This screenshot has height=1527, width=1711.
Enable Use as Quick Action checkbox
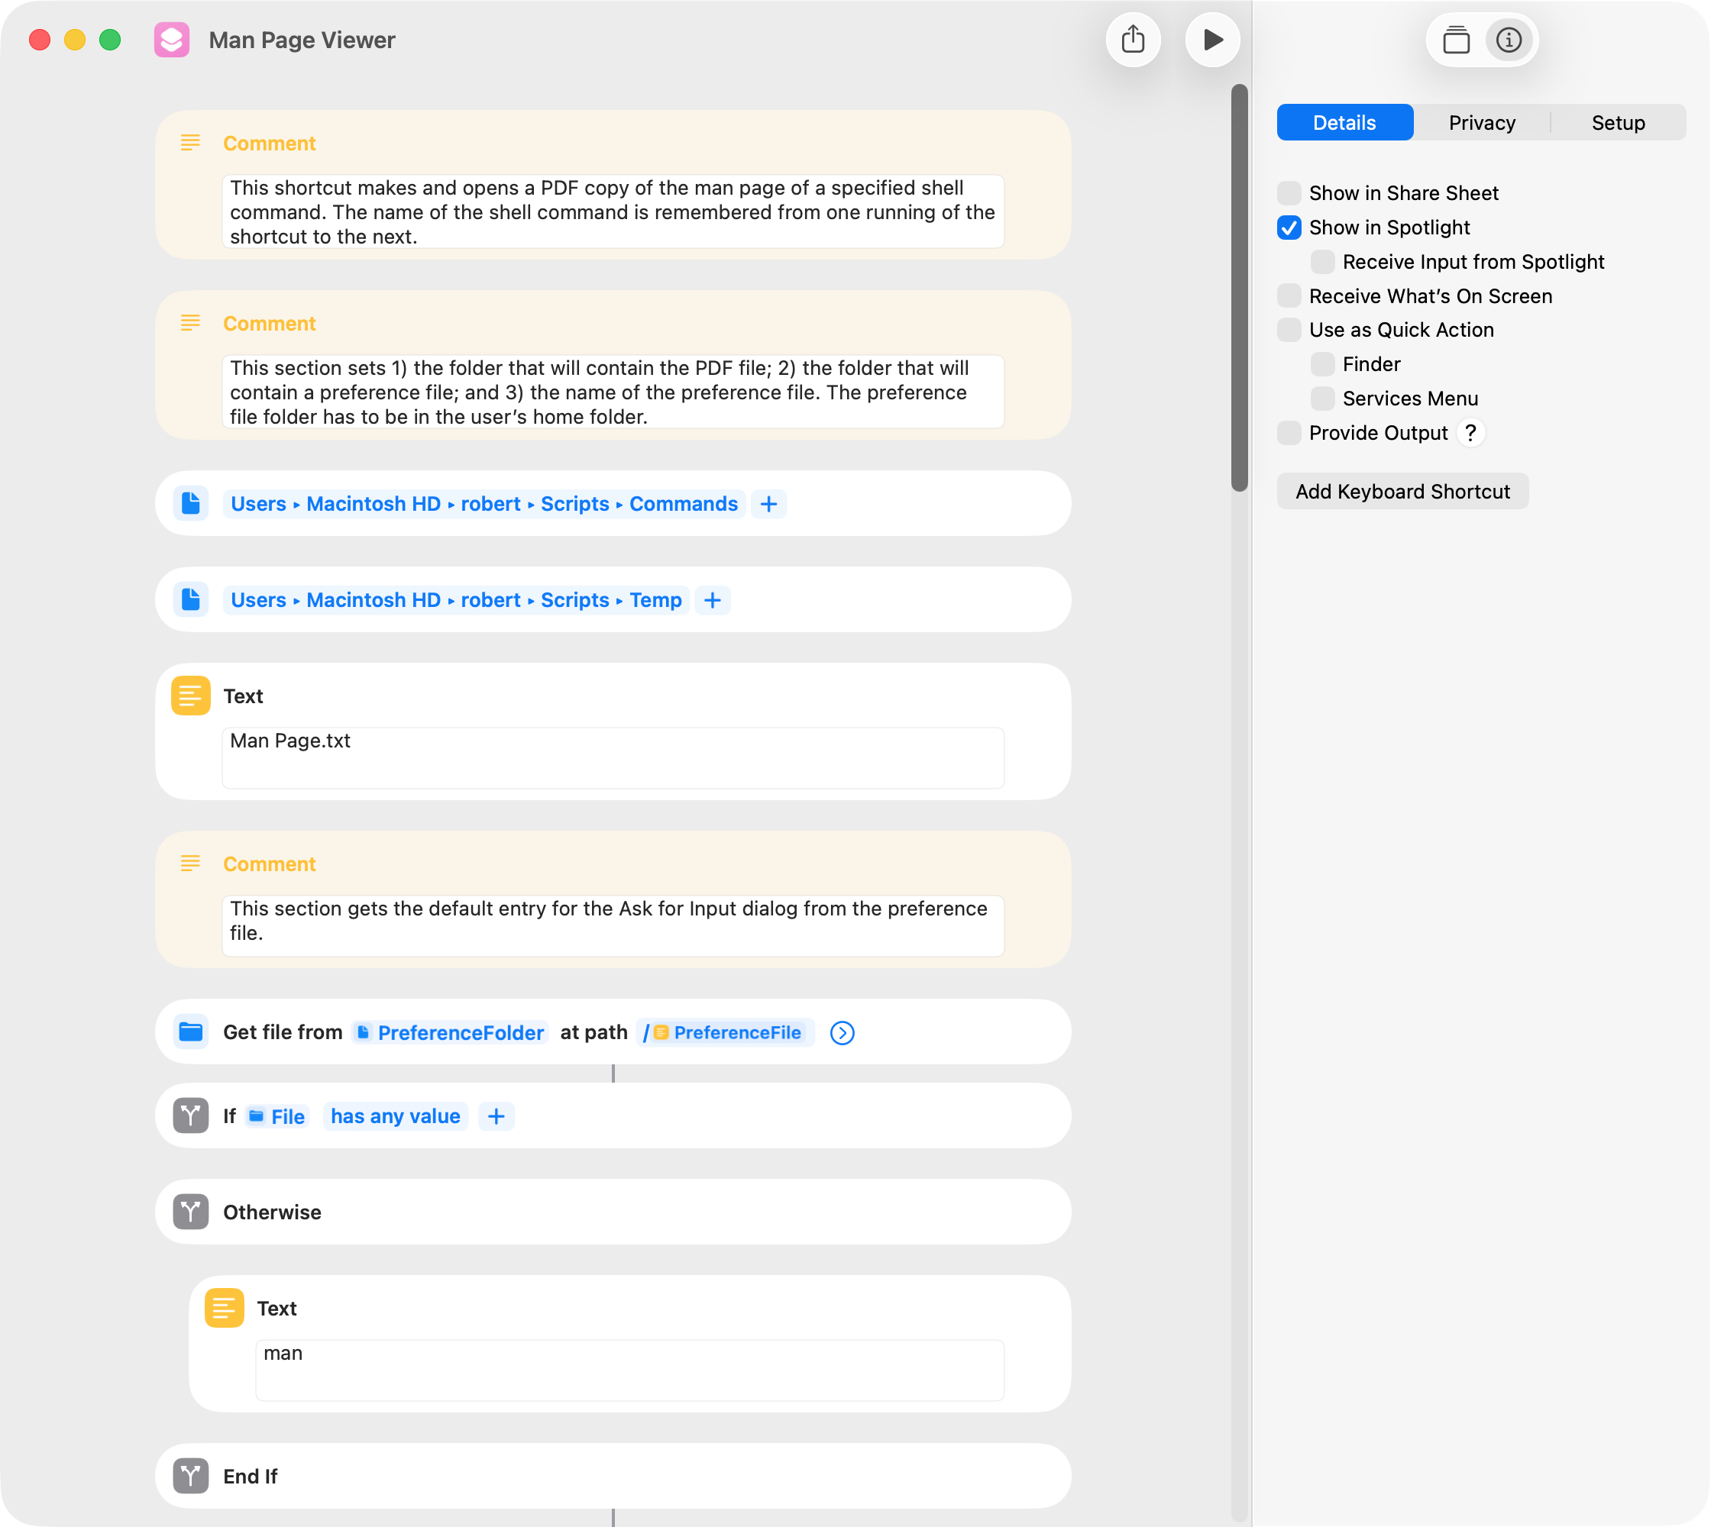click(1289, 330)
